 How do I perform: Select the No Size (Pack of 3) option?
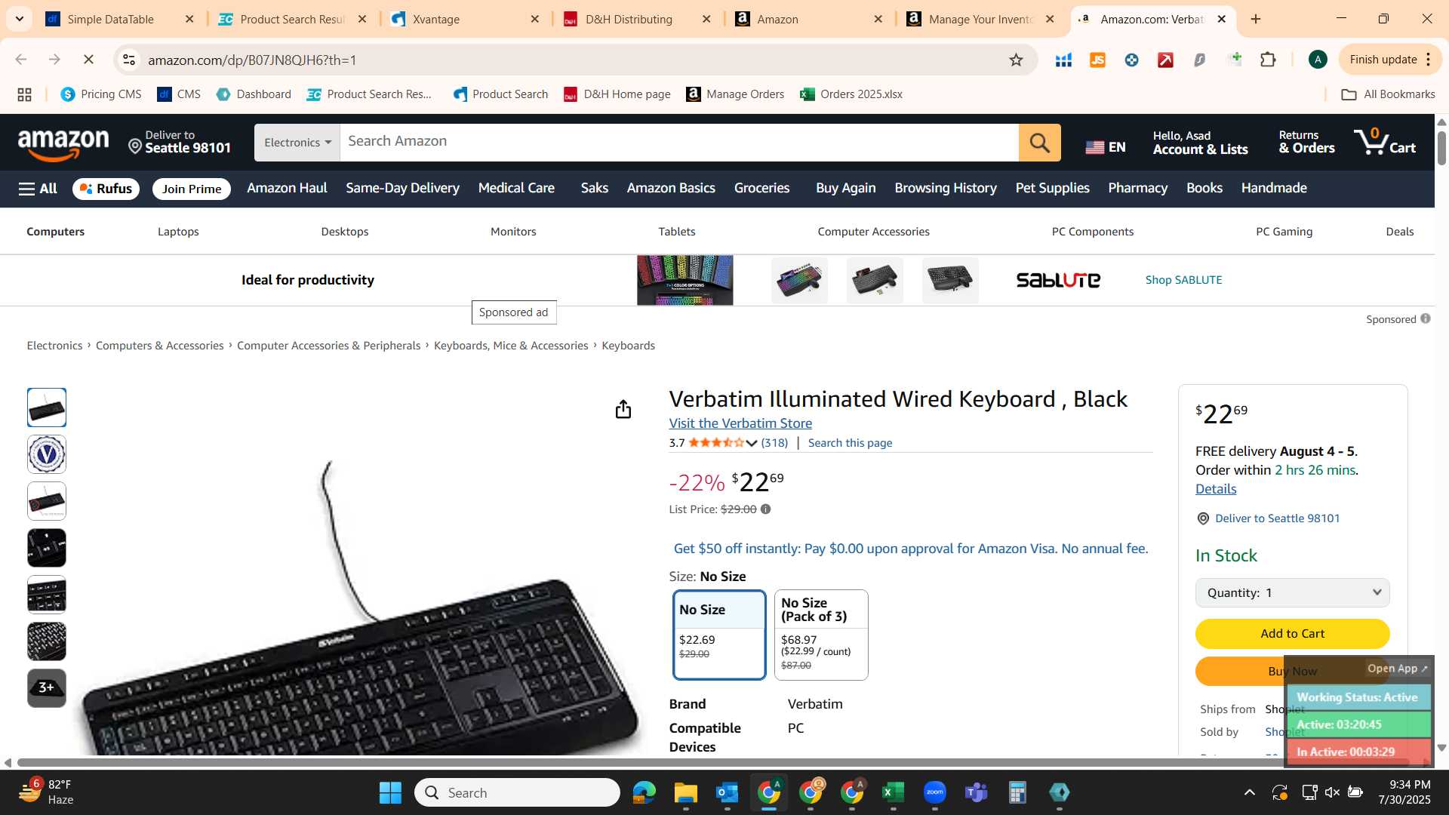tap(821, 635)
